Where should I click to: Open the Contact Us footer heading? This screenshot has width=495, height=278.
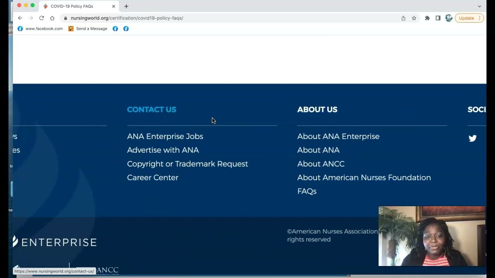click(152, 110)
